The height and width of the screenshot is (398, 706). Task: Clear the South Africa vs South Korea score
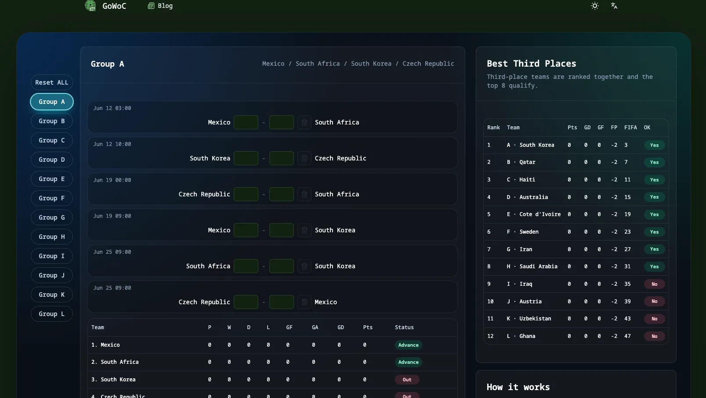click(304, 266)
